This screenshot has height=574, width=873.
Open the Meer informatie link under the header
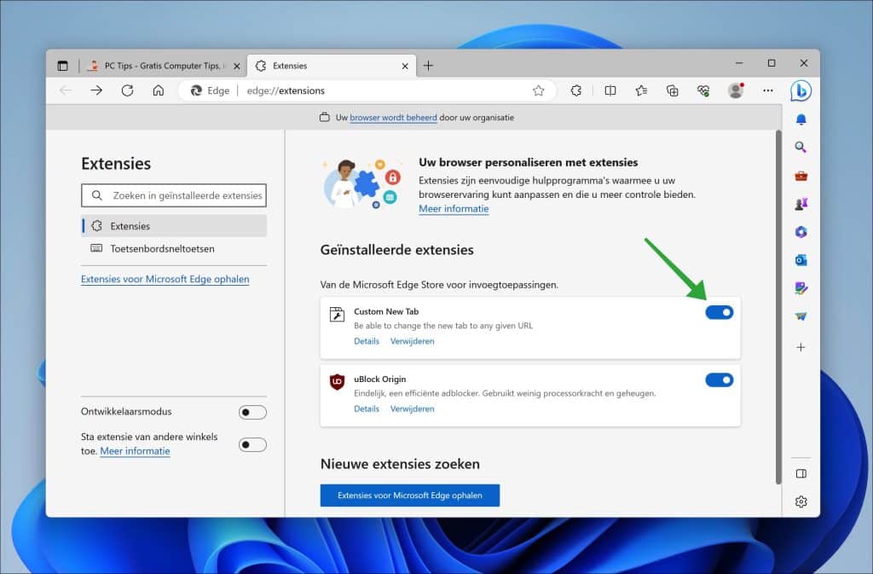point(454,208)
